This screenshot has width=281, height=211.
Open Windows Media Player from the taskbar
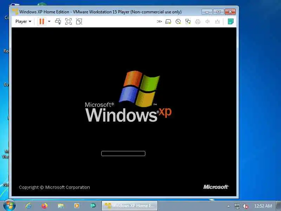(x=77, y=206)
